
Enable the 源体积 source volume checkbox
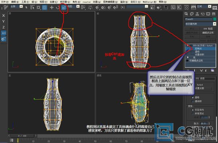(193, 101)
